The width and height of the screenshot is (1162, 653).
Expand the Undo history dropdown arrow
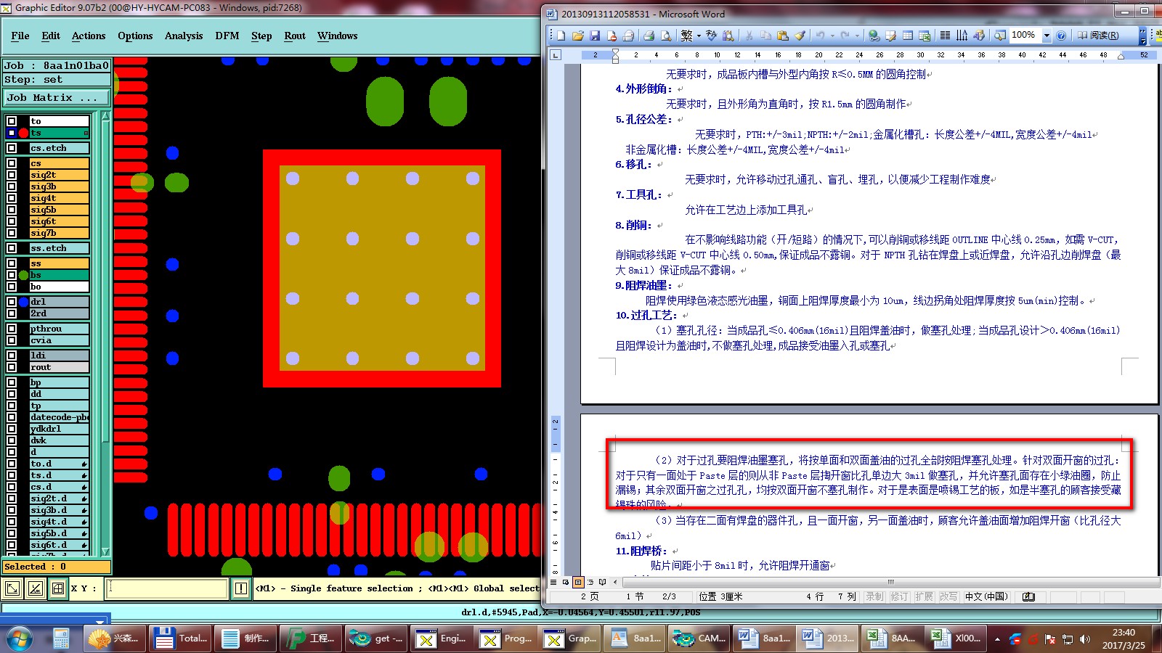coord(832,35)
